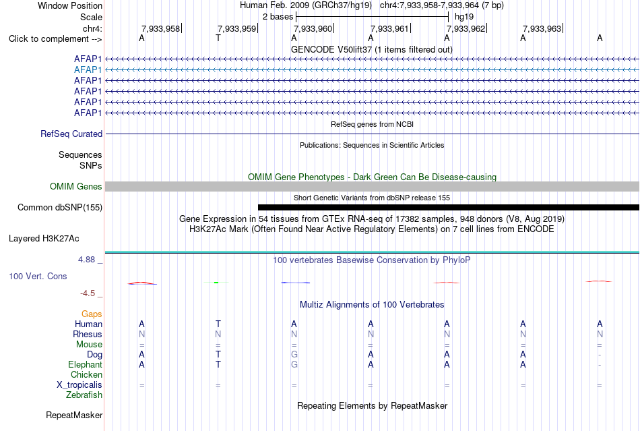Open 'Multiz Alignments of 100 Vertebrates' title
Image resolution: width=640 pixels, height=431 pixels.
coord(372,305)
